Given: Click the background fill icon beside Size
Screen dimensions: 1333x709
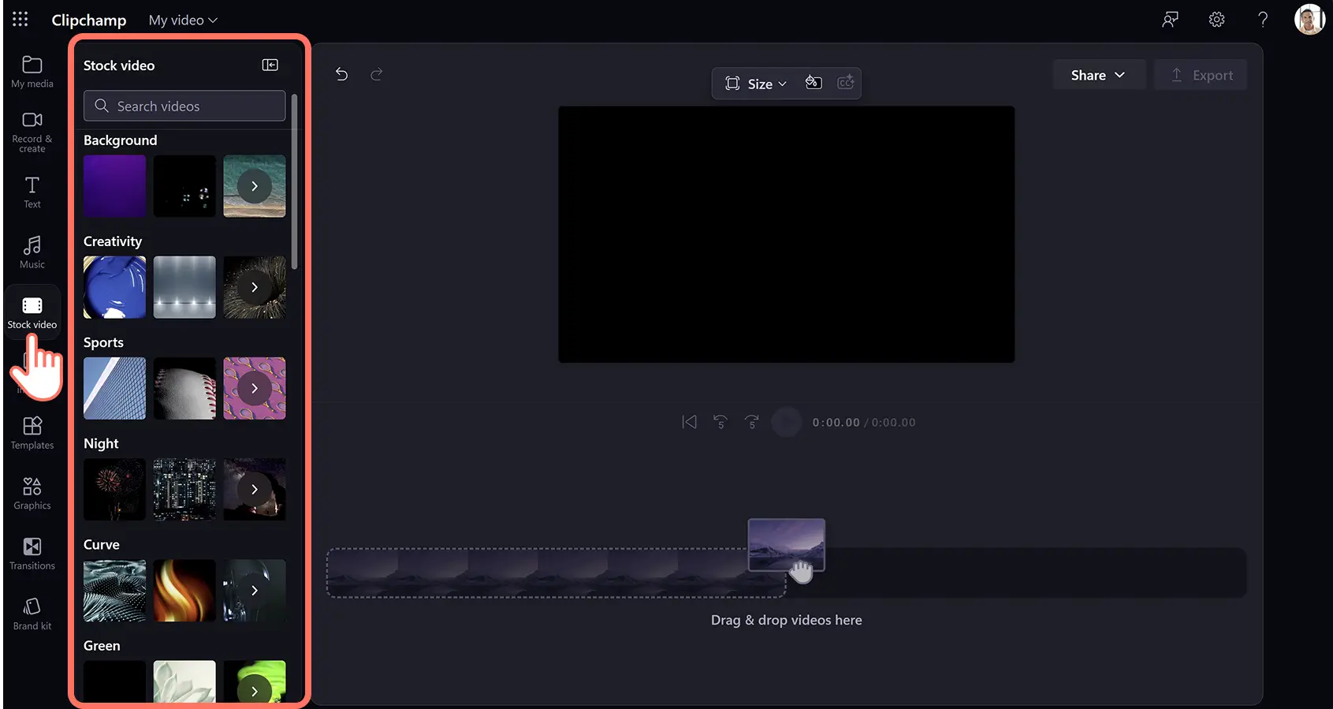Looking at the screenshot, I should 814,83.
